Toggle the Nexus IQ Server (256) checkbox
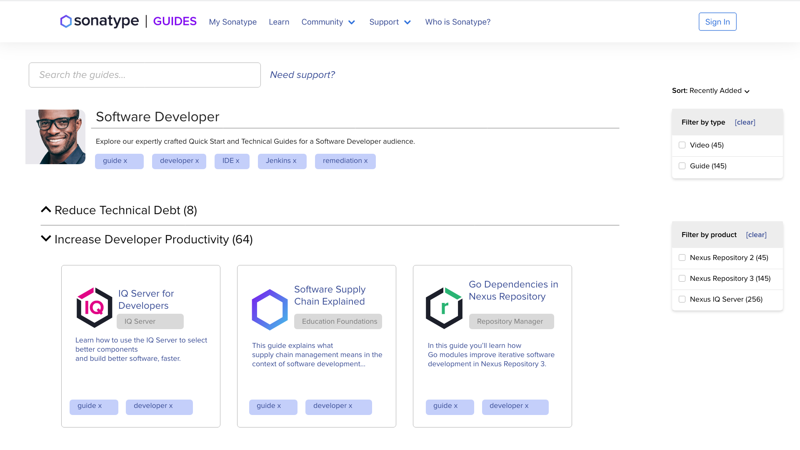Screen dimensions: 800x450 coord(682,299)
